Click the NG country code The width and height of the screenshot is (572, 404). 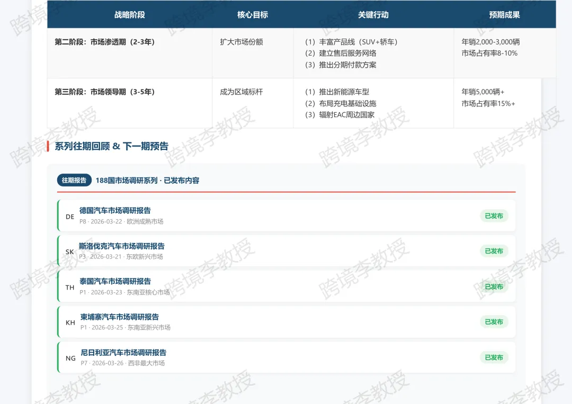tap(71, 358)
